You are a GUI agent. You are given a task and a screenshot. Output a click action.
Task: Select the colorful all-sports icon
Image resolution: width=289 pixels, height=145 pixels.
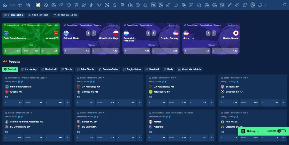point(38,5)
